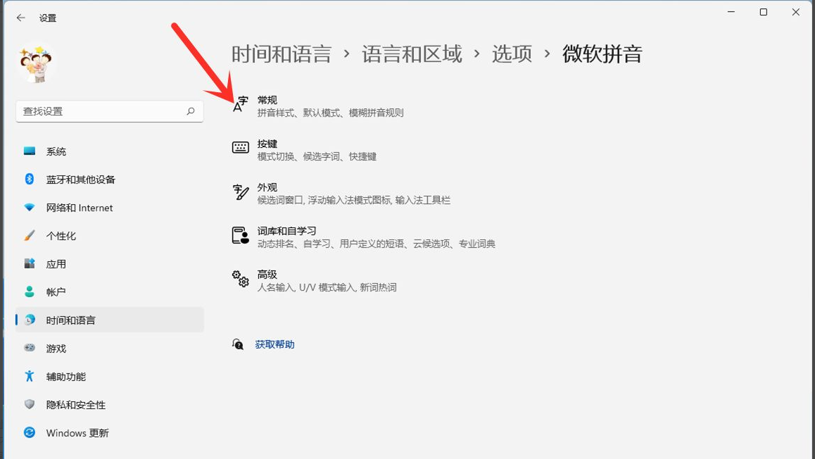Open 帐户 accounts section
815x459 pixels.
click(x=56, y=291)
